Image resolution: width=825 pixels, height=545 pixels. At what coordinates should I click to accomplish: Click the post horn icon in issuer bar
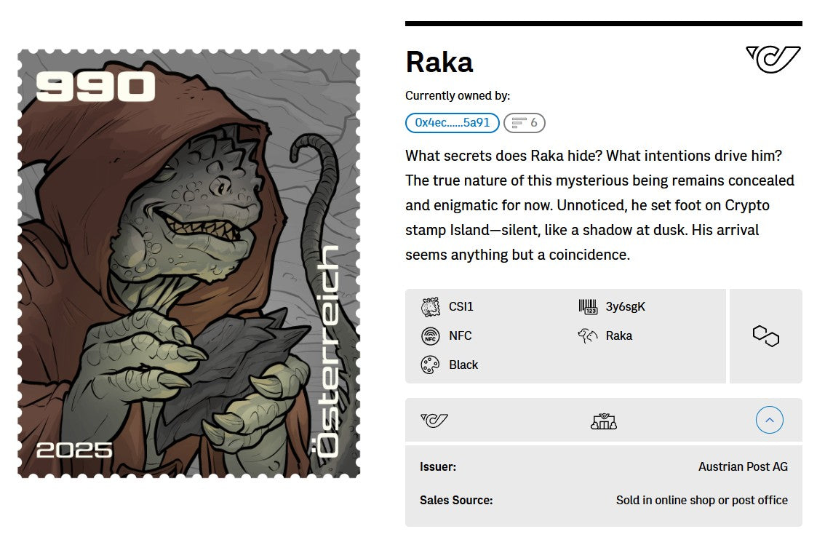[x=434, y=420]
